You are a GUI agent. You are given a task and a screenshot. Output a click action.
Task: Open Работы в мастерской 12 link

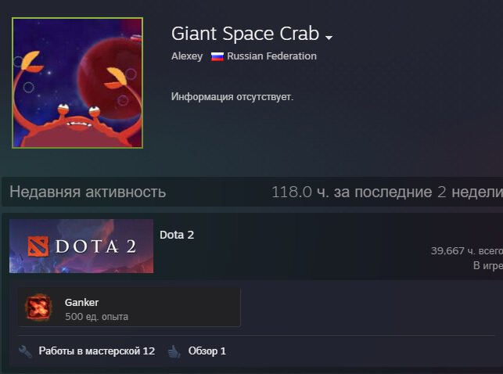(x=96, y=351)
